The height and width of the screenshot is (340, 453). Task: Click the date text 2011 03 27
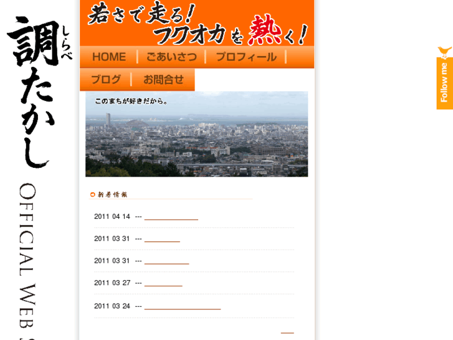pyautogui.click(x=112, y=283)
